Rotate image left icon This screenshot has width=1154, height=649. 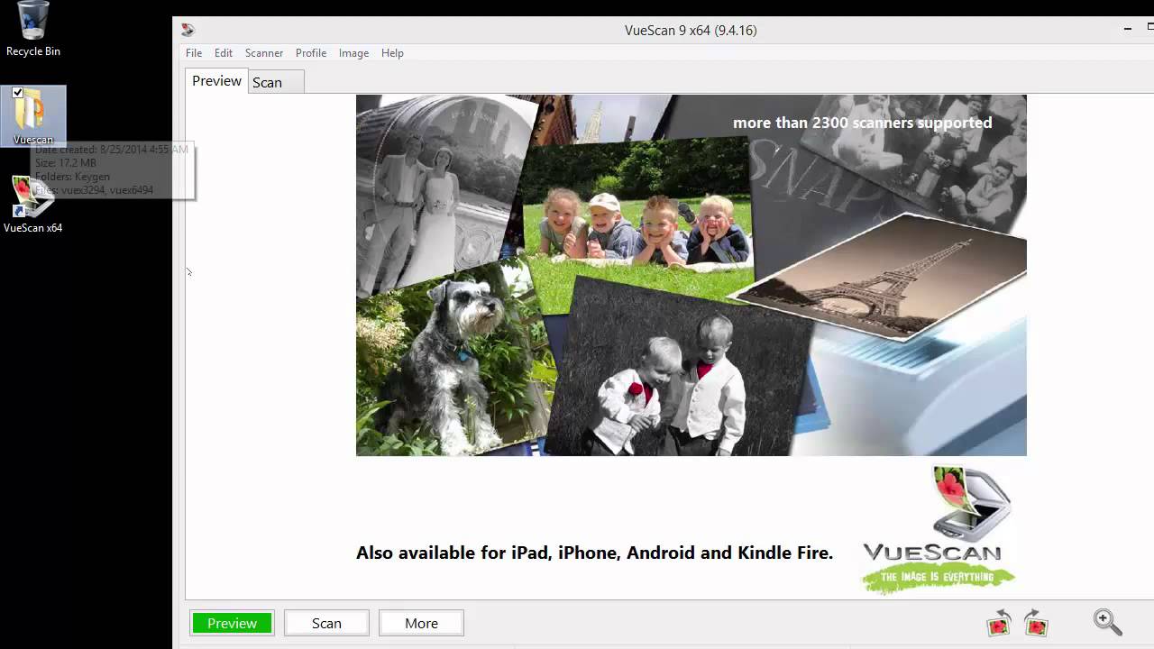pyautogui.click(x=999, y=622)
